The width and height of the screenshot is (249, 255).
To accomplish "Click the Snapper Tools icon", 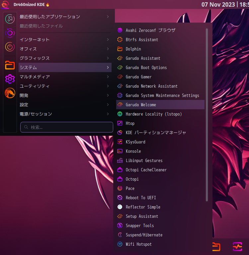I will (120, 225).
